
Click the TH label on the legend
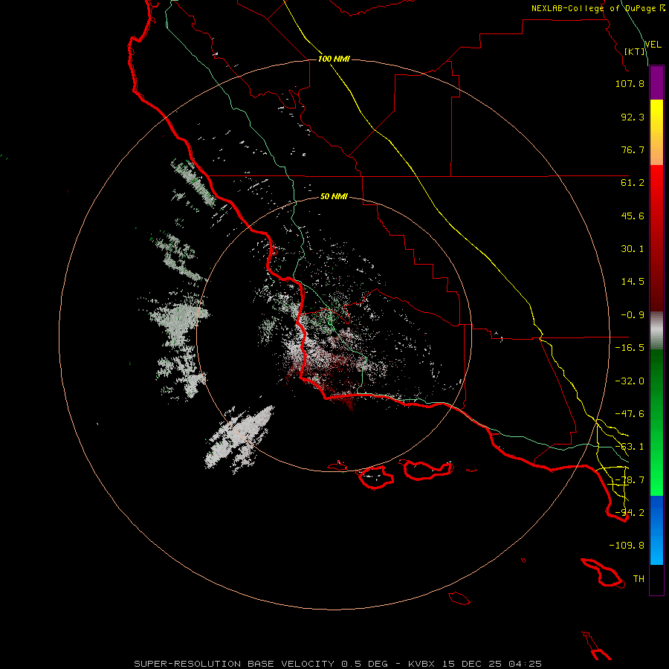pos(639,579)
